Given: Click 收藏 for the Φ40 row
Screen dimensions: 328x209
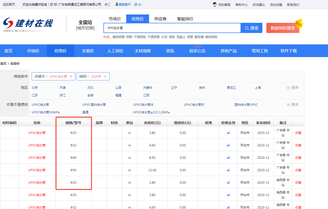Looking at the screenshot, I should (x=298, y=158).
